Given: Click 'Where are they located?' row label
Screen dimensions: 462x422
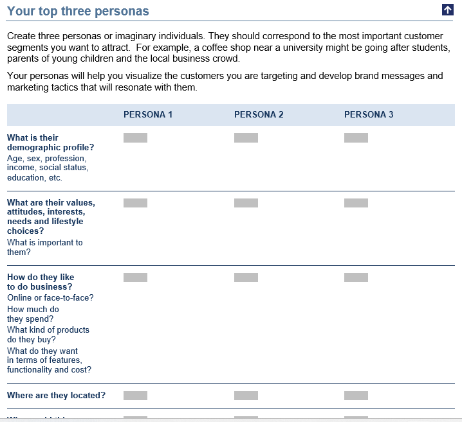Looking at the screenshot, I should click(56, 396).
